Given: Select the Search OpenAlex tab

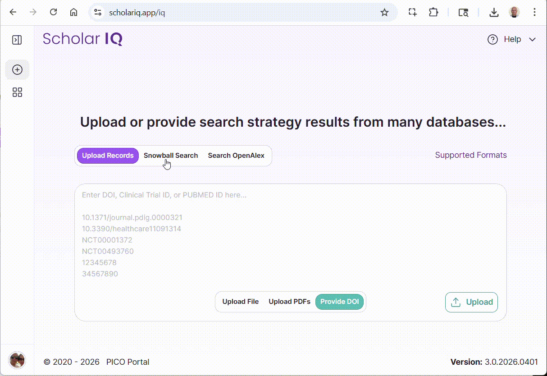Looking at the screenshot, I should click(236, 155).
